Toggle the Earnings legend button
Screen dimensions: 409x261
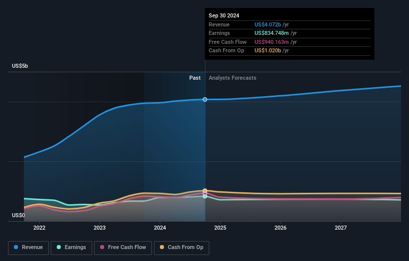[71, 248]
